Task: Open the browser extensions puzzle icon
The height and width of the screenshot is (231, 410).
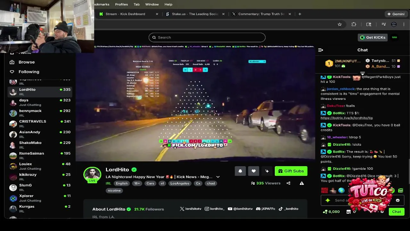Action: [x=354, y=24]
